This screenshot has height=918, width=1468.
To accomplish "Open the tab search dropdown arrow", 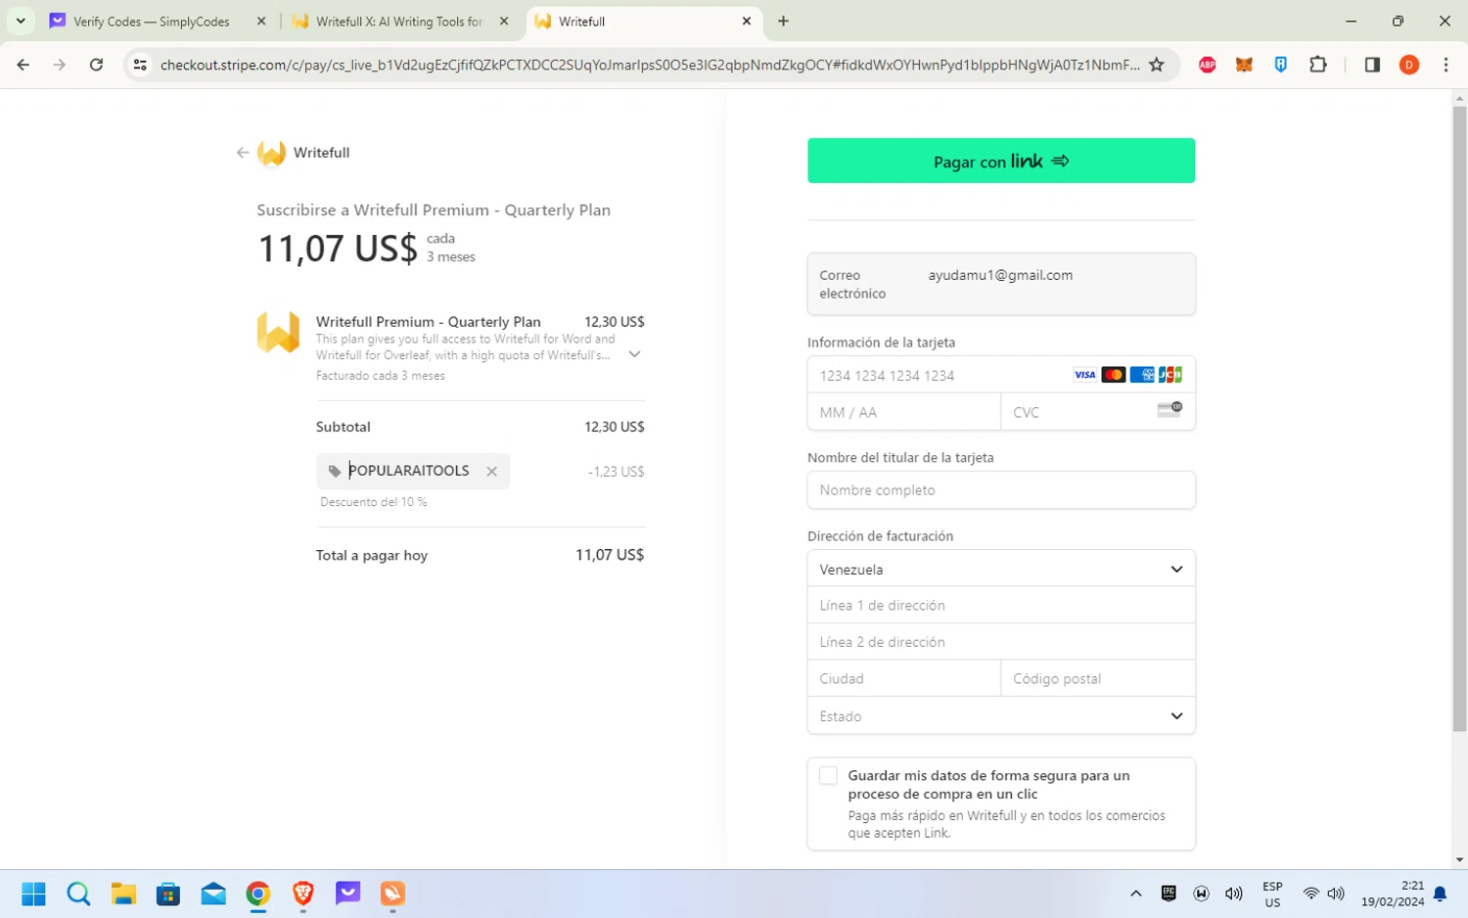I will pos(20,21).
